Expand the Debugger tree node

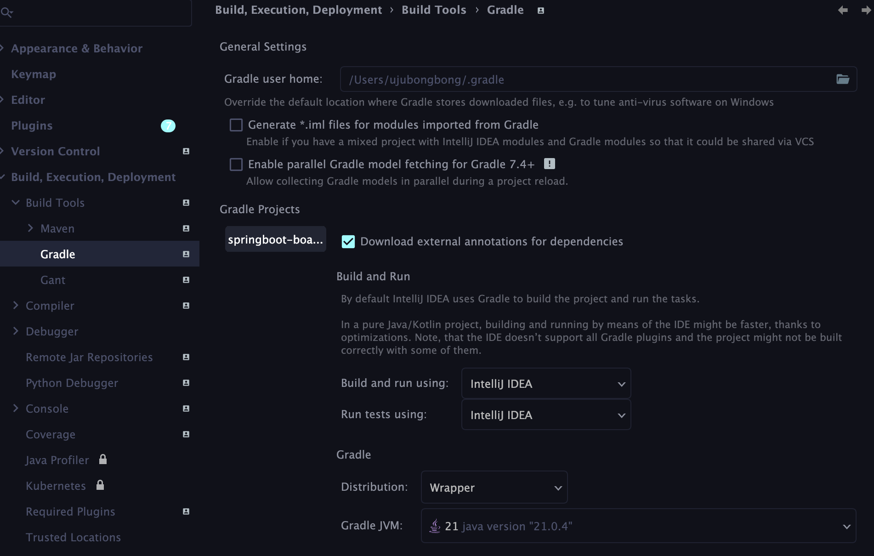[x=16, y=331]
